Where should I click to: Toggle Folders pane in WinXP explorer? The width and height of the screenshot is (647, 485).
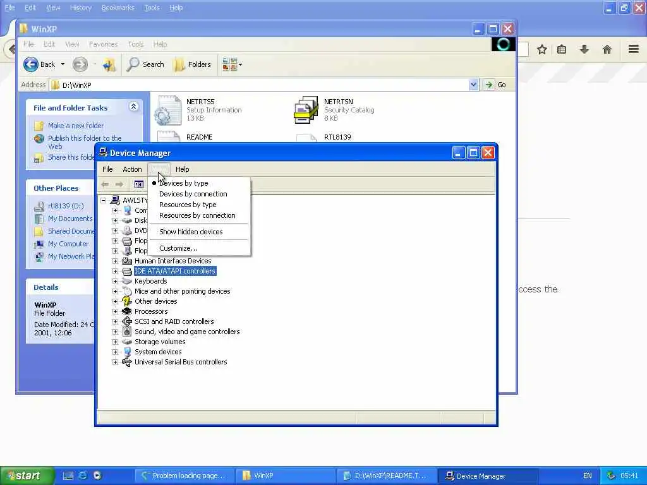pos(192,64)
